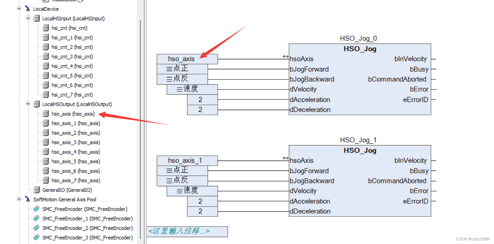Click bError output of HSO_Jog_1
The width and height of the screenshot is (494, 244).
pyautogui.click(x=419, y=191)
